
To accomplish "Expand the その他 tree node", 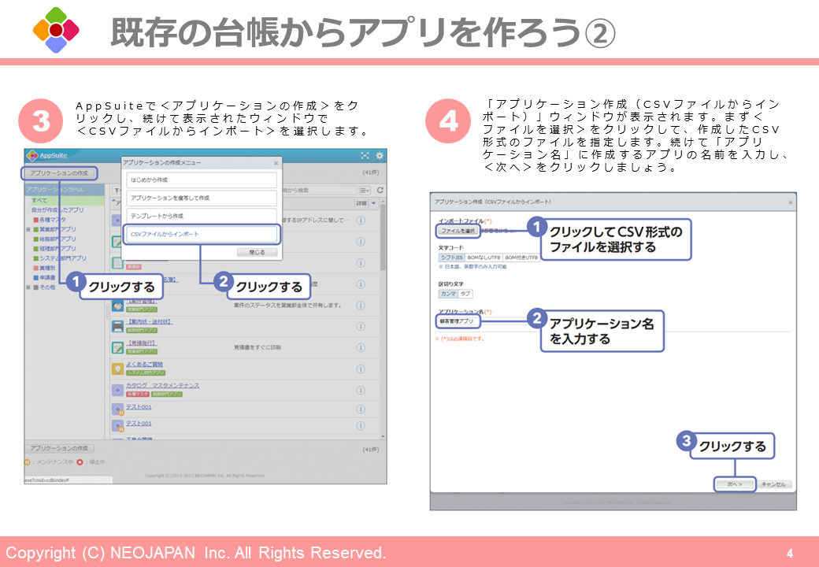I will click(x=28, y=287).
